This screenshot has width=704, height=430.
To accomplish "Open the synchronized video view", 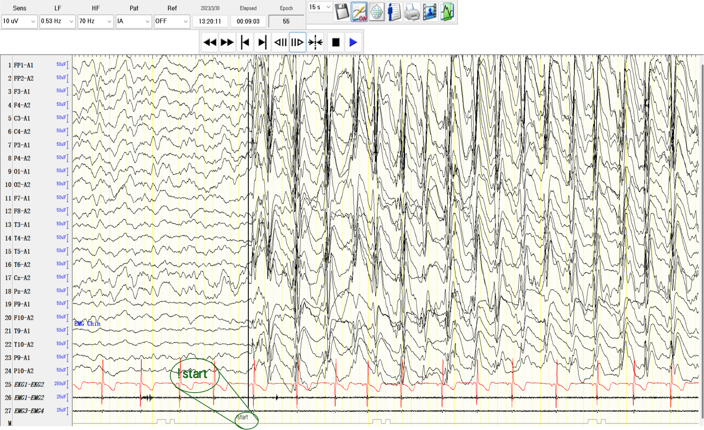I will [x=429, y=12].
